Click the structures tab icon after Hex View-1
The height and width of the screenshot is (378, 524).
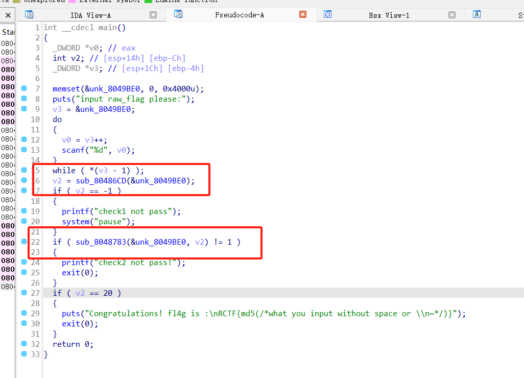(x=477, y=14)
